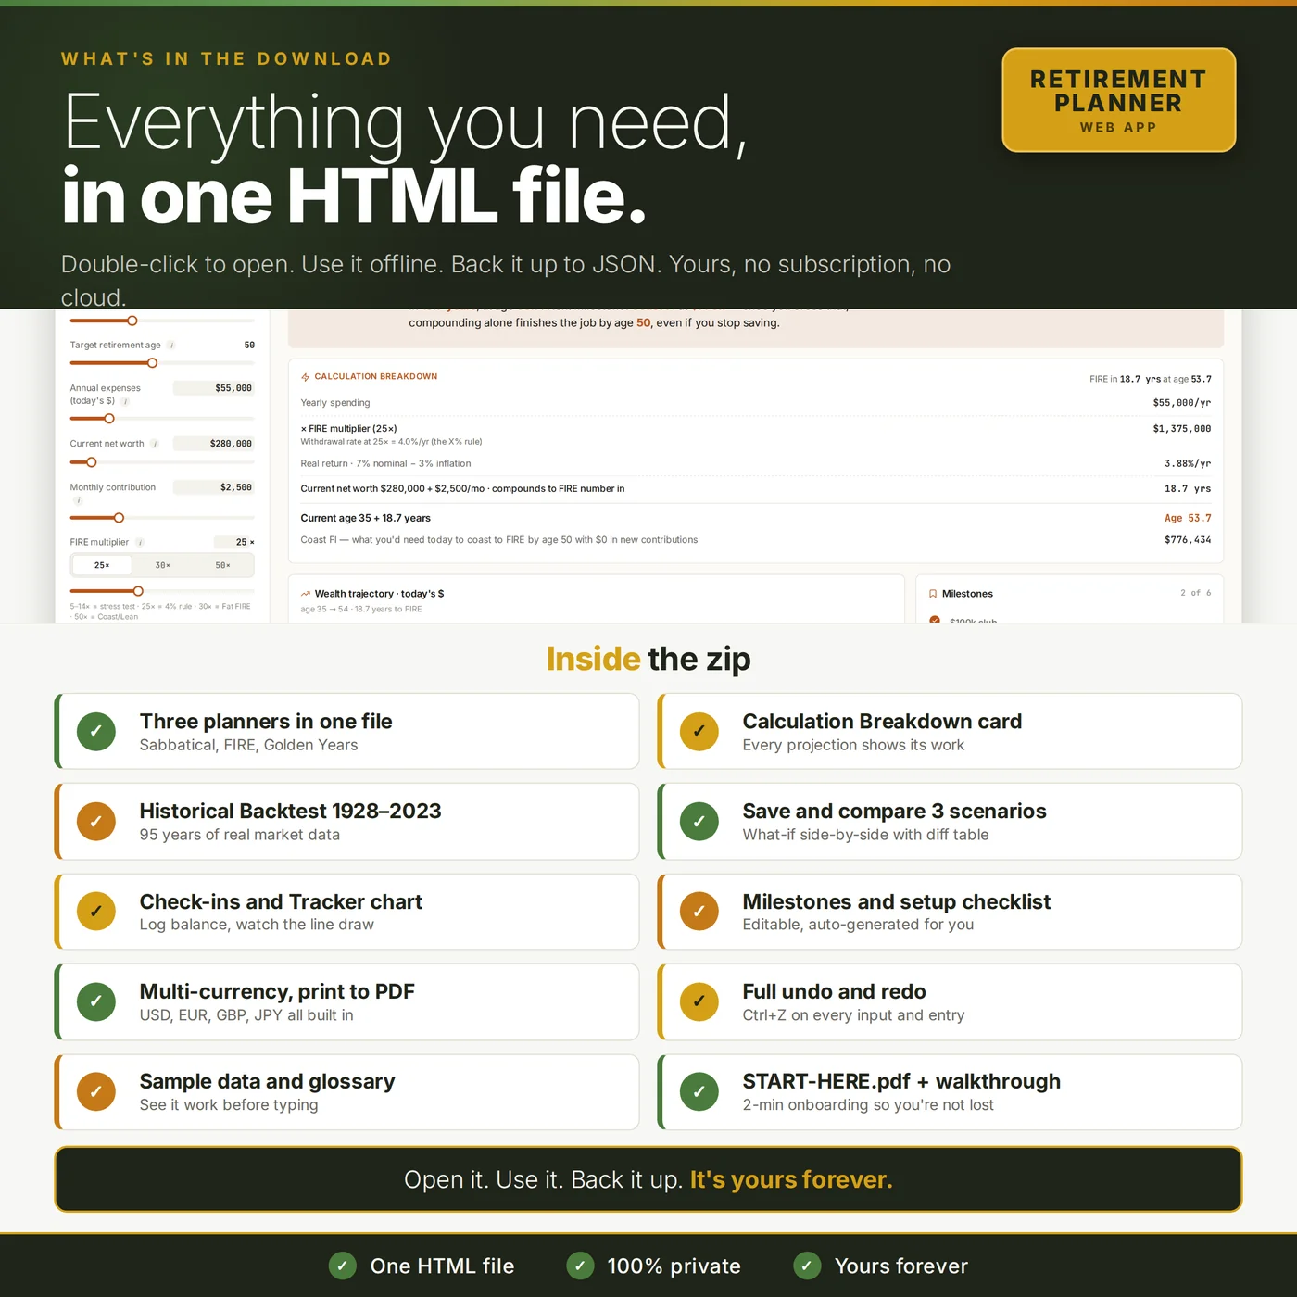Click the check icon on Calculation Breakdown card
Viewport: 1297px width, 1297px height.
[x=699, y=731]
